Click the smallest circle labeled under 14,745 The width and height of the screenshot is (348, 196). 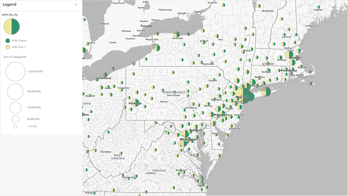[15, 126]
